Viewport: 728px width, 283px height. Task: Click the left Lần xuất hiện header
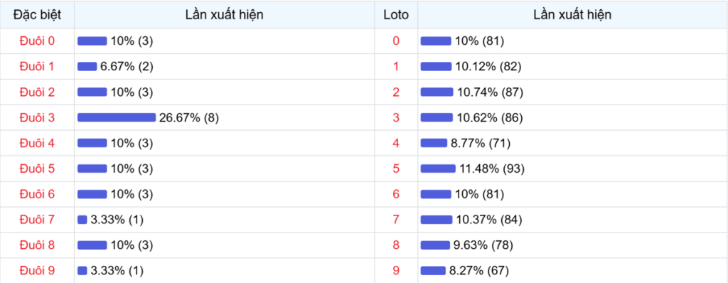tap(224, 14)
